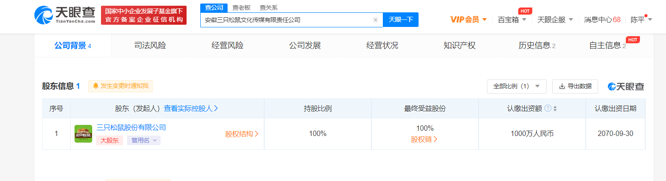Select the 自主信息 tab
This screenshot has height=181, width=666.
click(607, 45)
